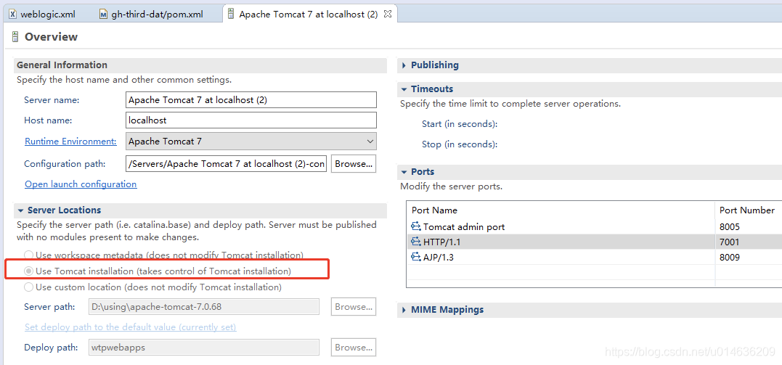782x365 pixels.
Task: Click the Deploy path field wtpwebapps
Action: (x=204, y=347)
